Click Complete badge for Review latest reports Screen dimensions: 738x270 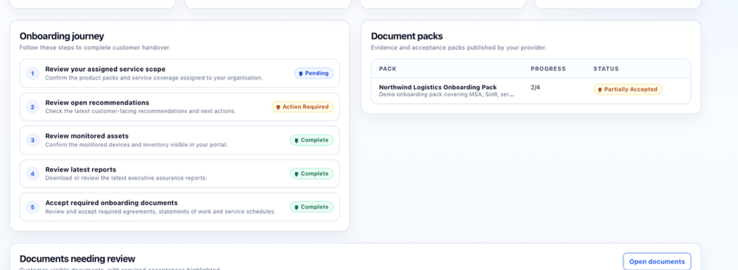(x=312, y=174)
